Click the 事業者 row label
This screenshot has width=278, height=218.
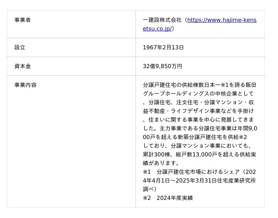pyautogui.click(x=23, y=20)
